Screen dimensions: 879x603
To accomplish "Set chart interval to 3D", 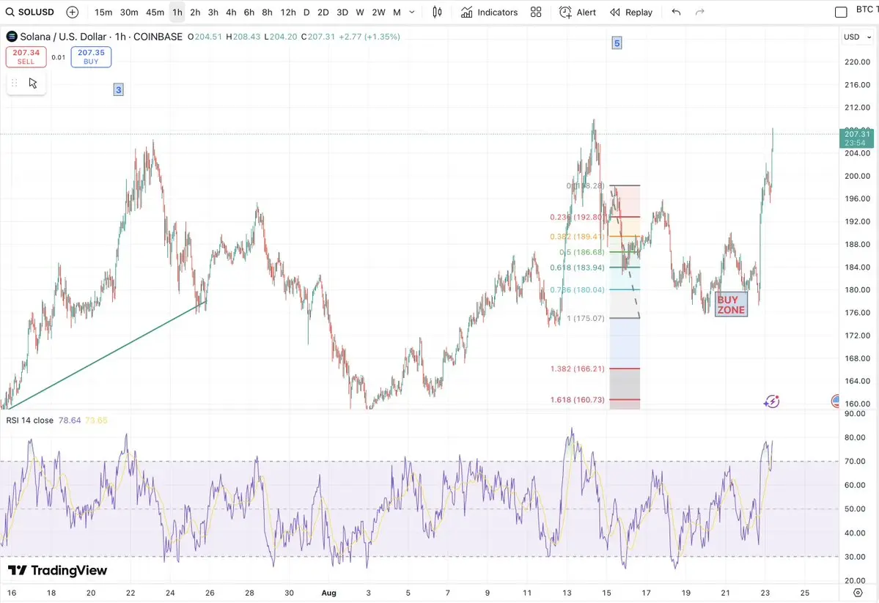I will 342,12.
